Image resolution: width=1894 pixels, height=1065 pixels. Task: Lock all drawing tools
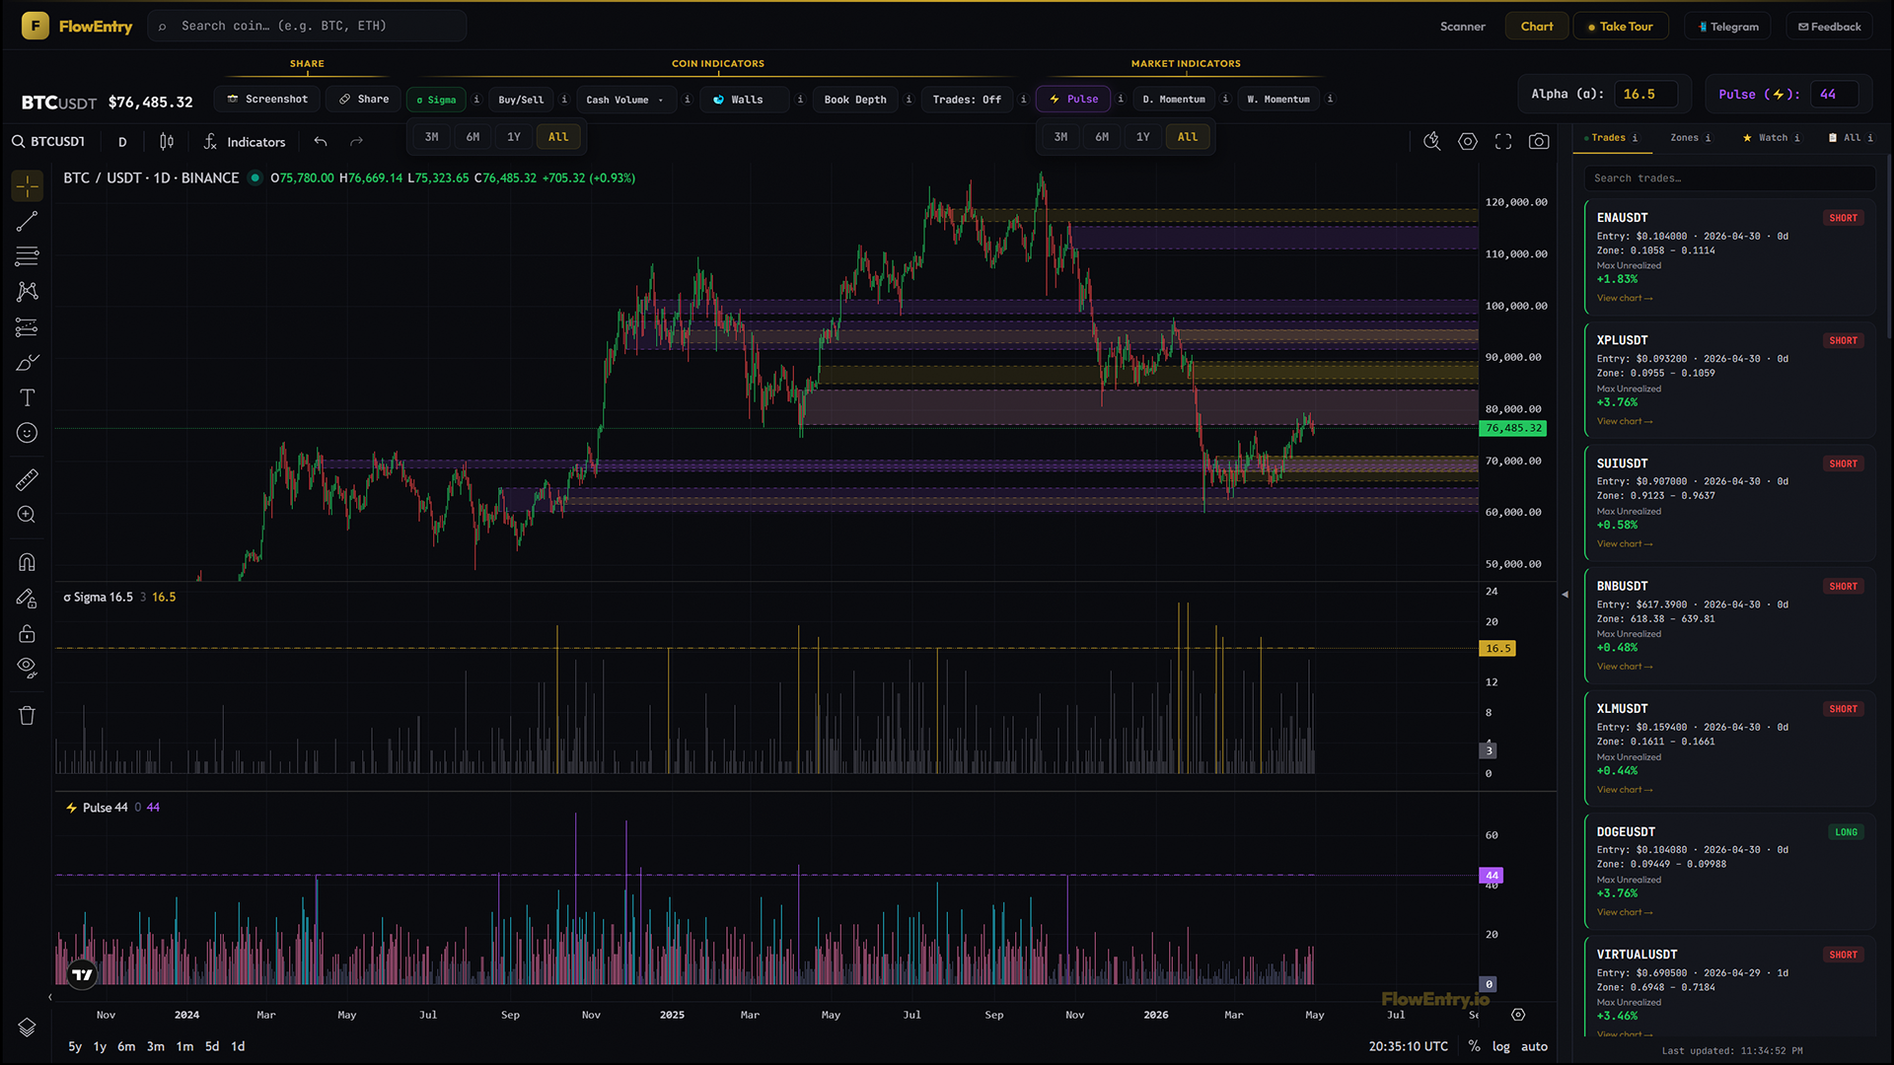pos(27,633)
